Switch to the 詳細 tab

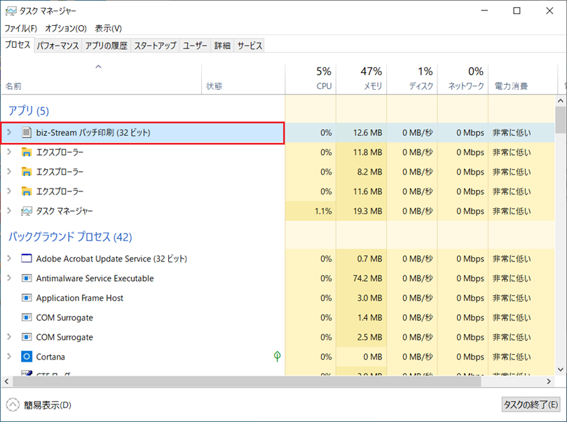[x=222, y=46]
